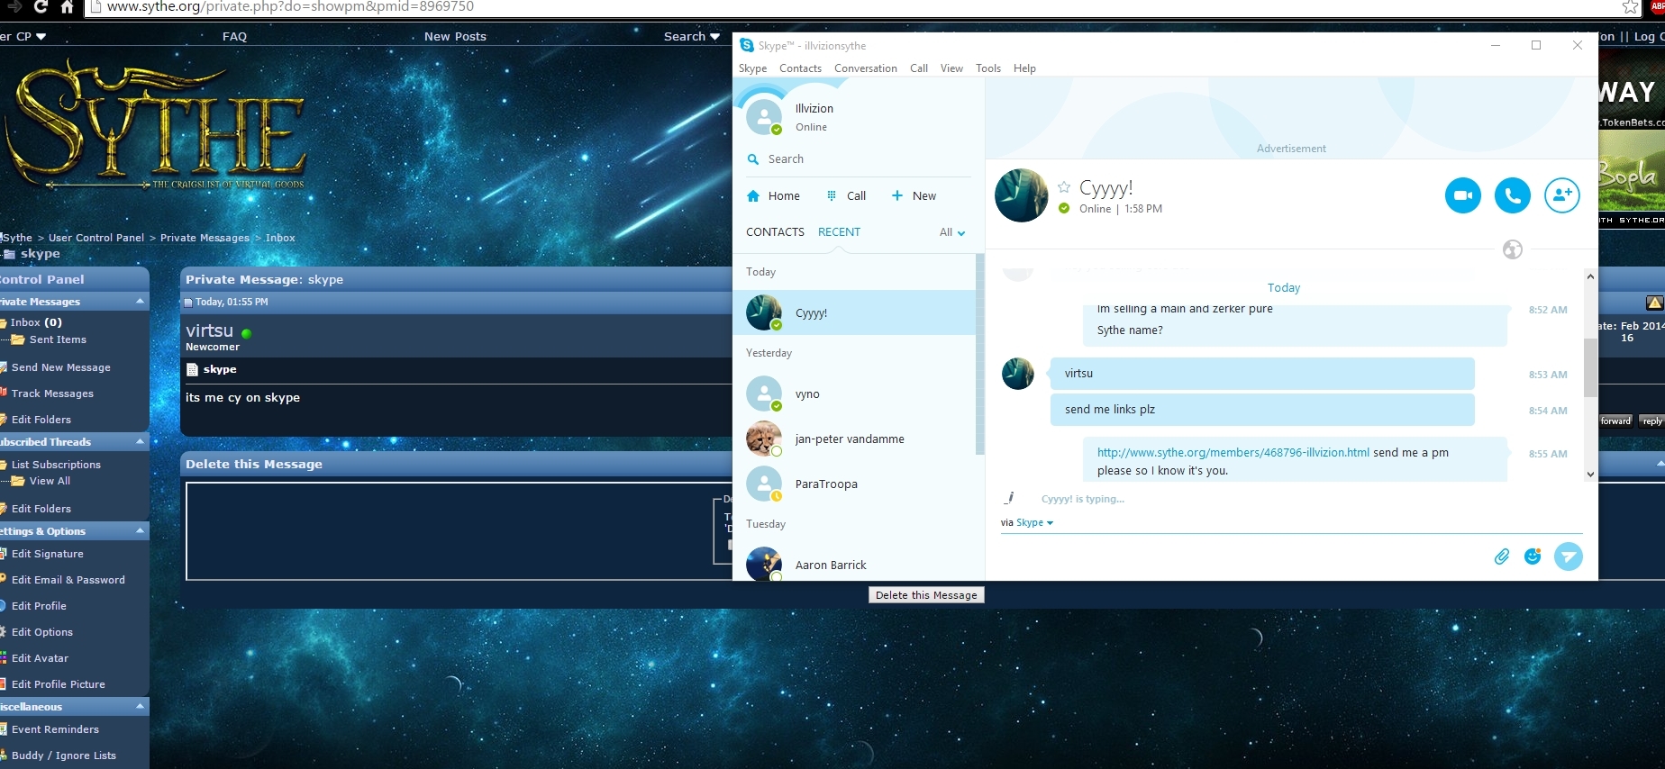1665x769 pixels.
Task: Open the sythe.org member link in chat
Action: tap(1233, 452)
